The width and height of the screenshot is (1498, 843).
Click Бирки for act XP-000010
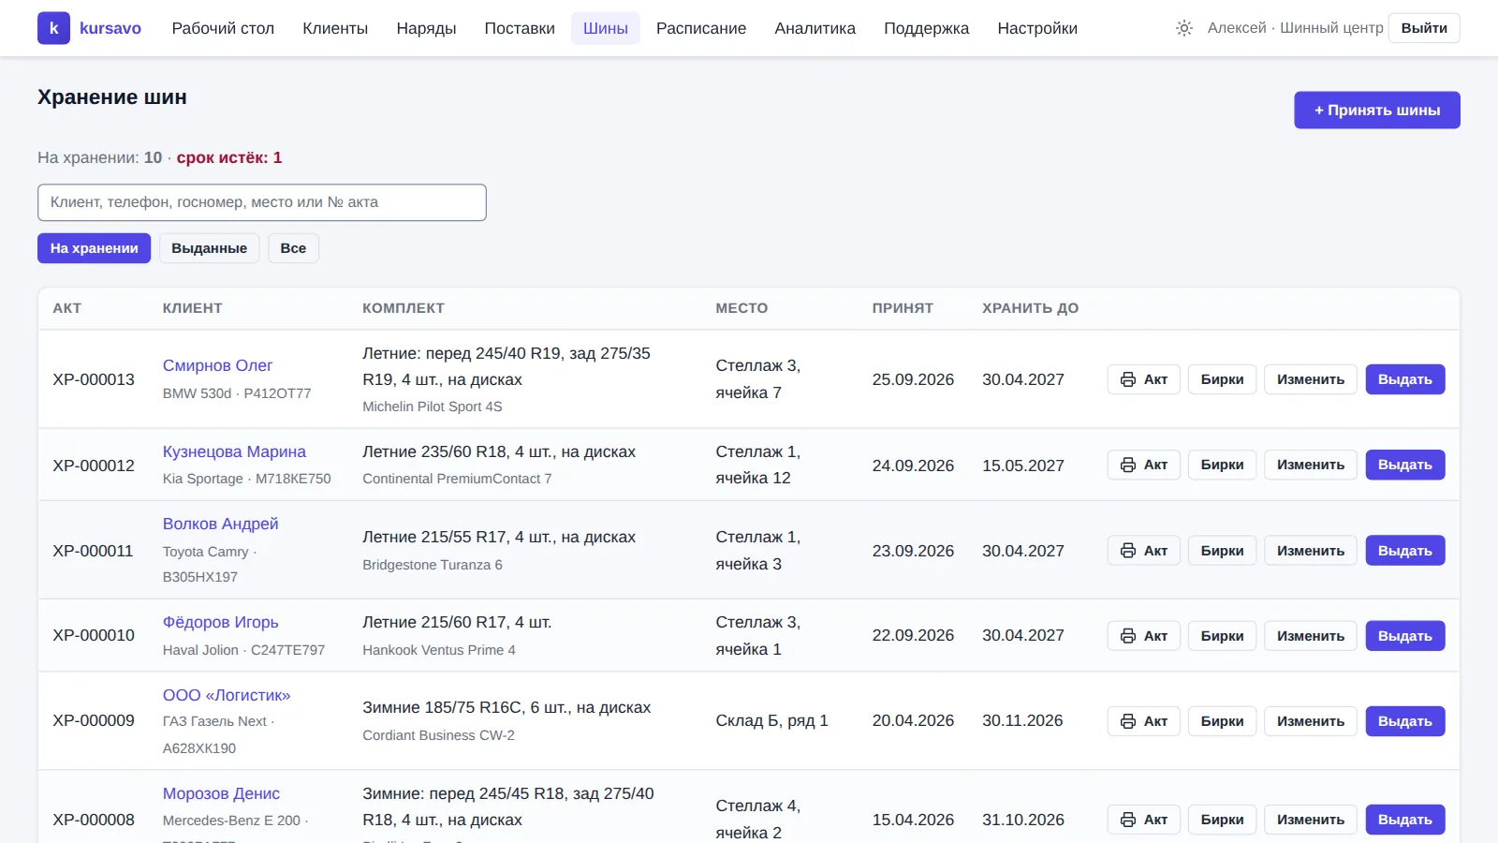(x=1222, y=636)
